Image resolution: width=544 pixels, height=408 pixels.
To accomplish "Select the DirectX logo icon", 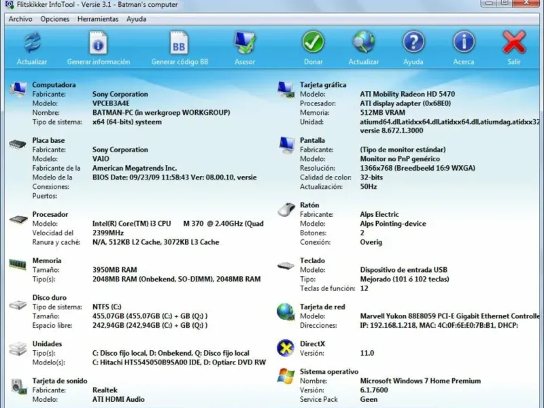I will [286, 348].
